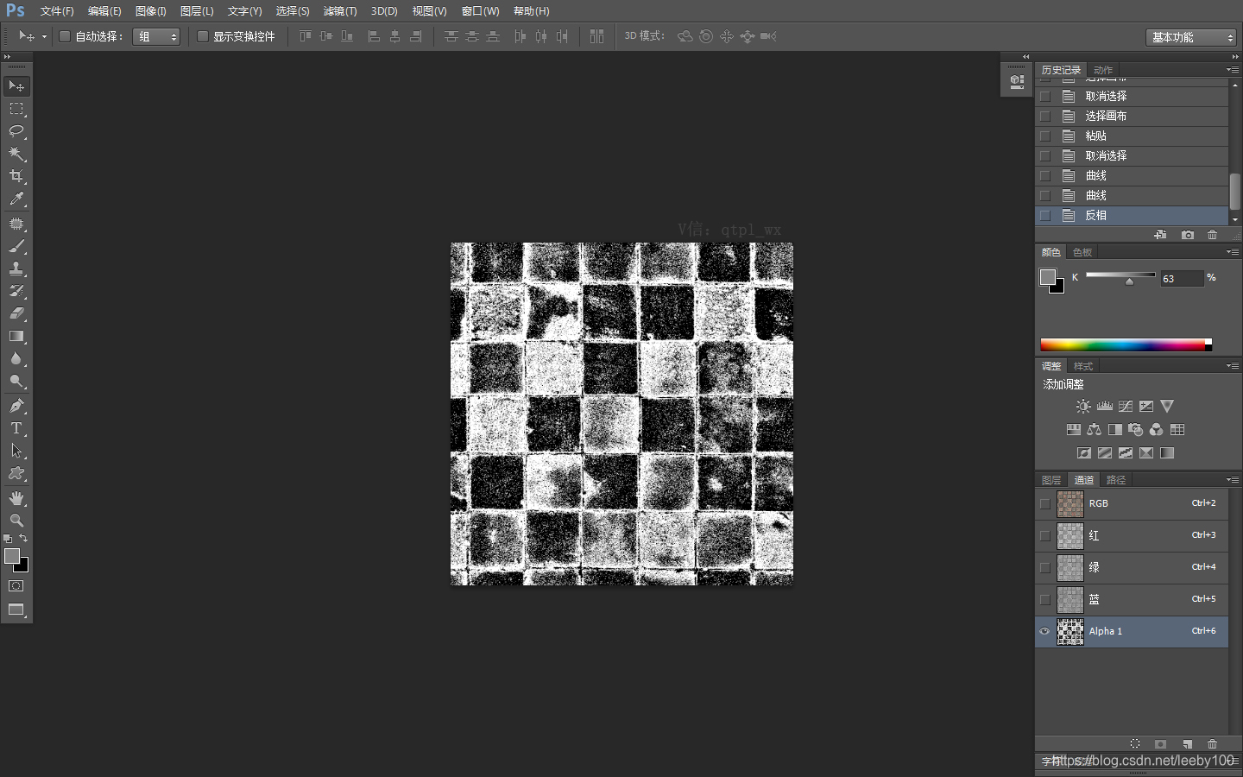Viewport: 1243px width, 777px height.
Task: Show the RGB channel visibility box
Action: click(x=1044, y=503)
